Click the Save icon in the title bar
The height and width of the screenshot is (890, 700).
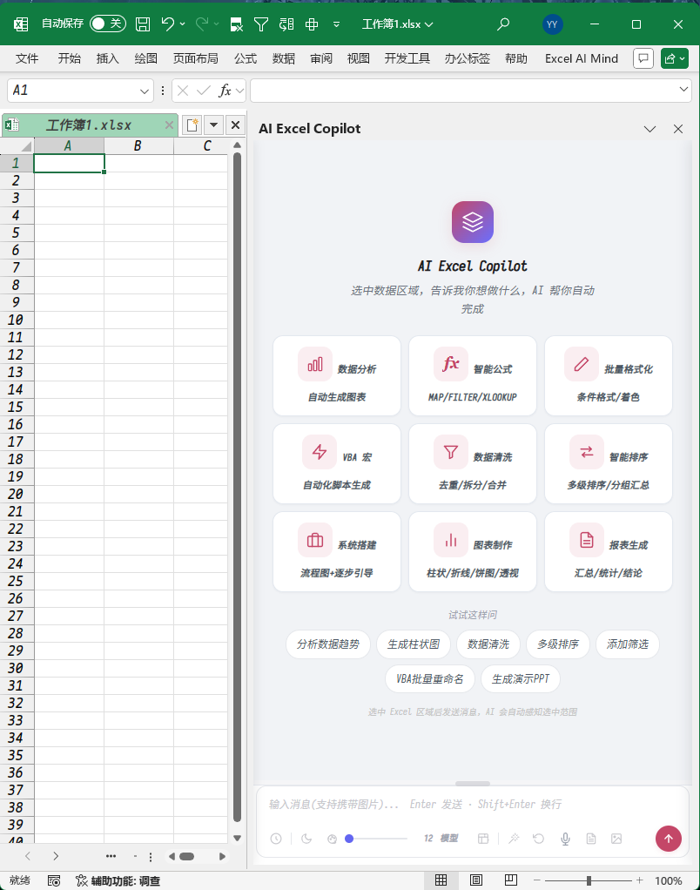[143, 24]
